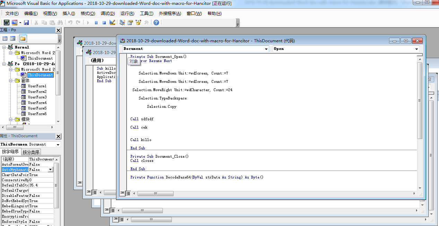Viewport: 439px width, 226px height.
Task: Click the Paste (clipboard) toolbar icon
Action: click(52, 23)
